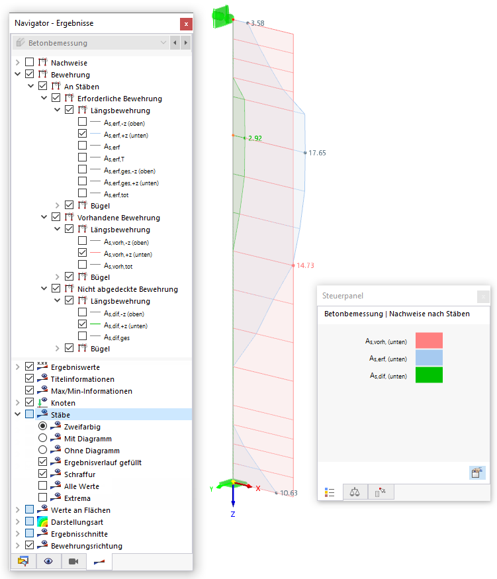Switch to the Display eye tab

tap(48, 561)
